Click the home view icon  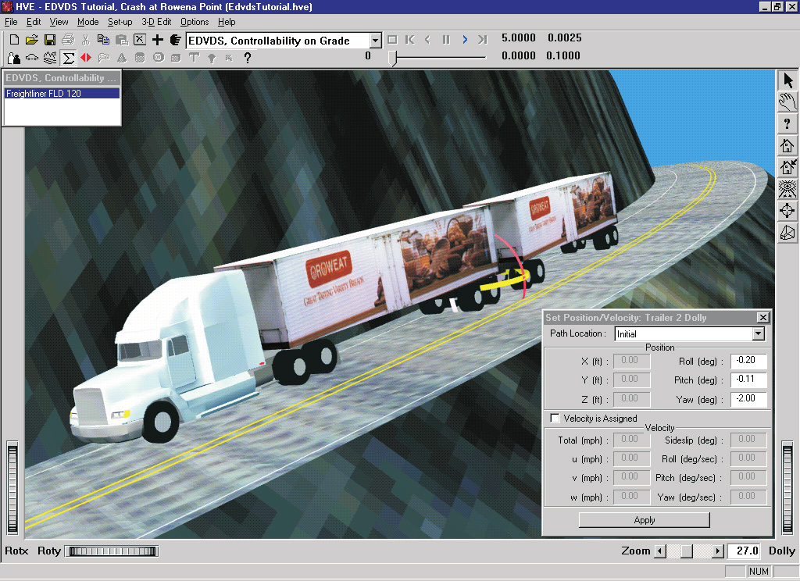click(787, 145)
